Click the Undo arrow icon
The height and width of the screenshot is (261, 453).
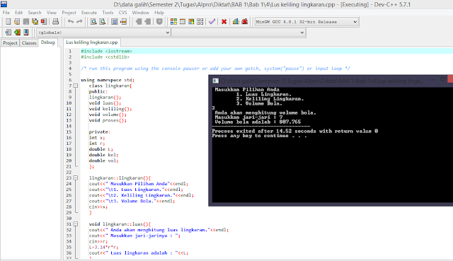(x=71, y=22)
